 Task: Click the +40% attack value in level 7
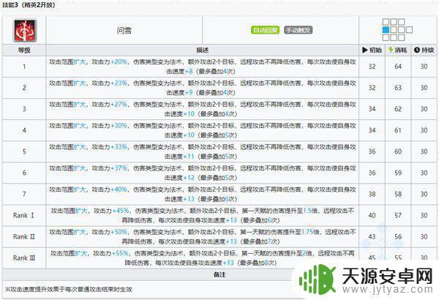(119, 190)
